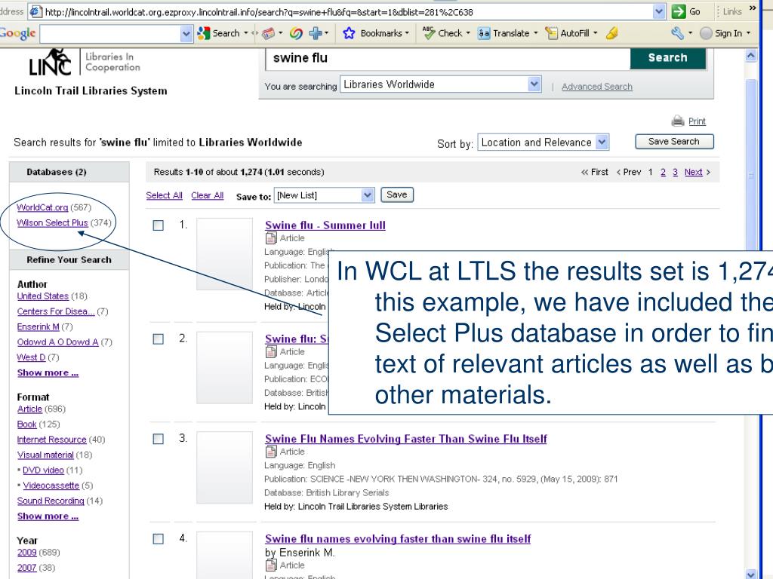773x579 pixels.
Task: Open the Bookmarks star icon
Action: point(349,33)
